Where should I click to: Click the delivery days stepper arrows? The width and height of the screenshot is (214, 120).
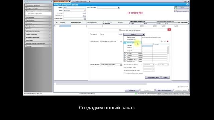coord(154,68)
